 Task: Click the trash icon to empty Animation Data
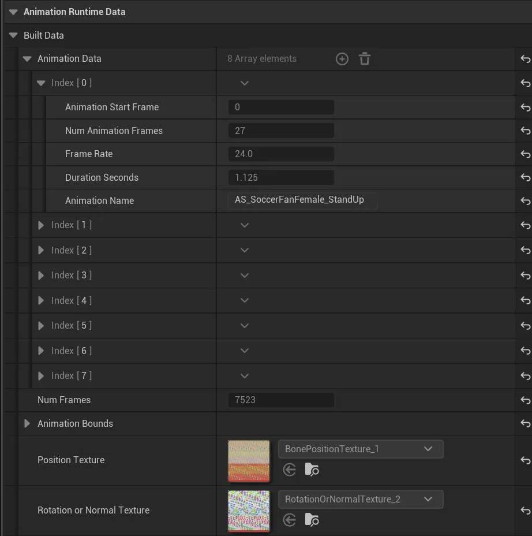pyautogui.click(x=365, y=58)
